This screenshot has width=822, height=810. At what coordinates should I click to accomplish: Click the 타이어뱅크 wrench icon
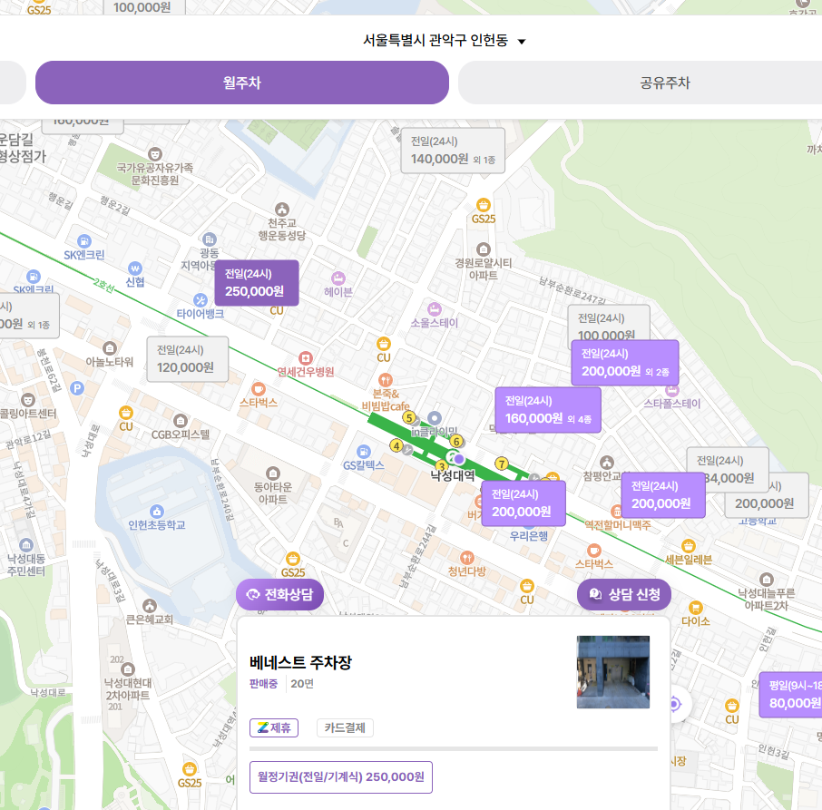[201, 300]
